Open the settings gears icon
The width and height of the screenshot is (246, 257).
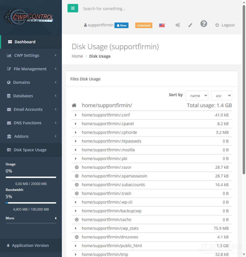(178, 25)
